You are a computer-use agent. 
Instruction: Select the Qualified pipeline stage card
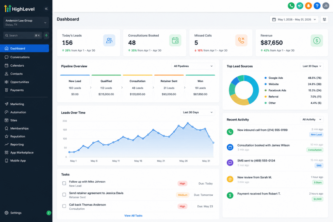click(x=106, y=86)
